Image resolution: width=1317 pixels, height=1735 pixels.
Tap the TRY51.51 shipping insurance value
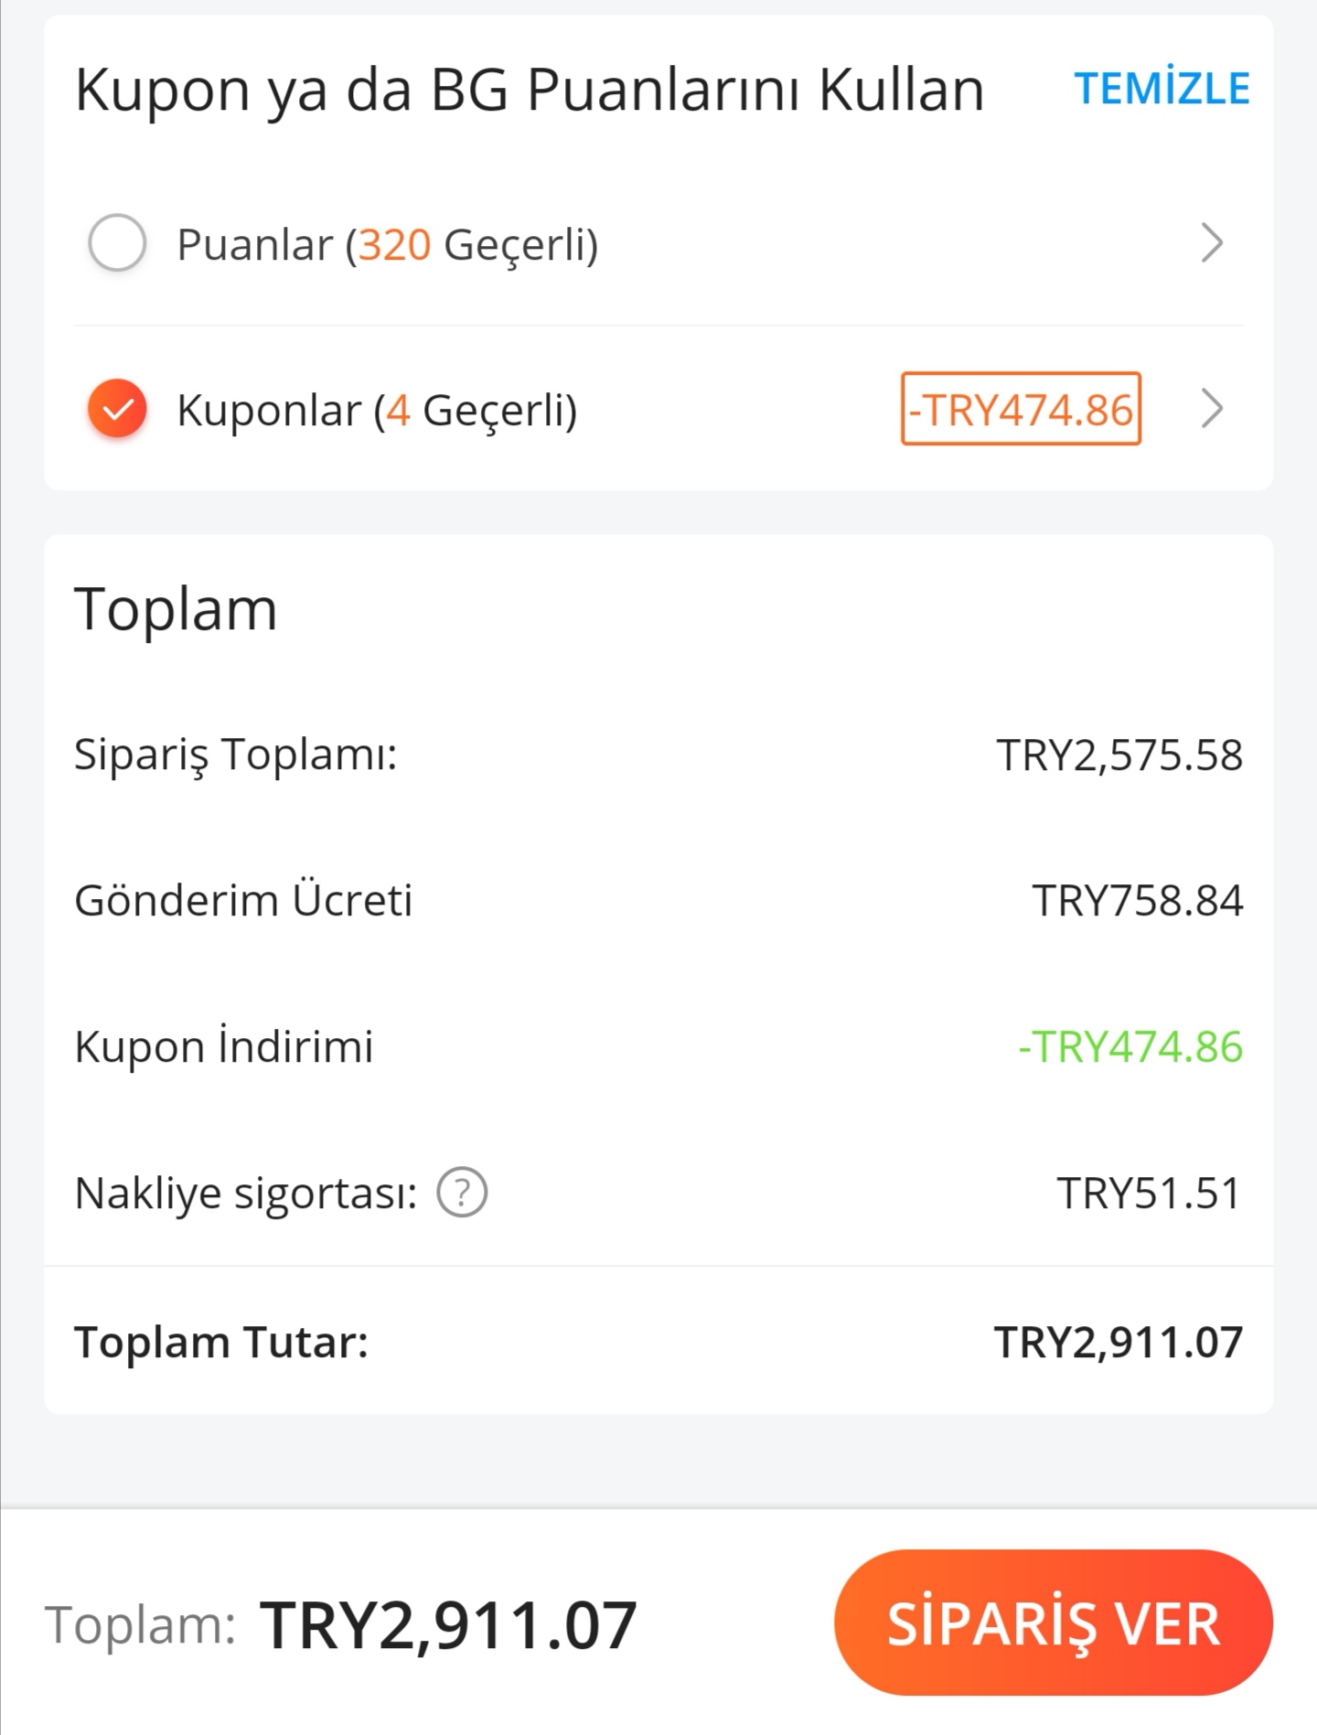click(1150, 1193)
